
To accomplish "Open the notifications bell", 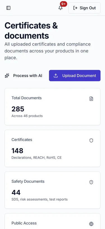I will point(60,8).
